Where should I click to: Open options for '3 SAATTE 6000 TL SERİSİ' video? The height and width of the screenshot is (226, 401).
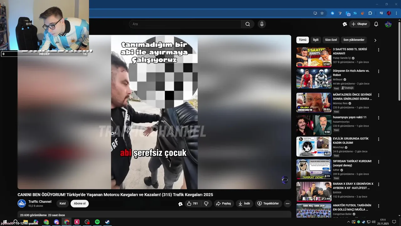click(378, 50)
